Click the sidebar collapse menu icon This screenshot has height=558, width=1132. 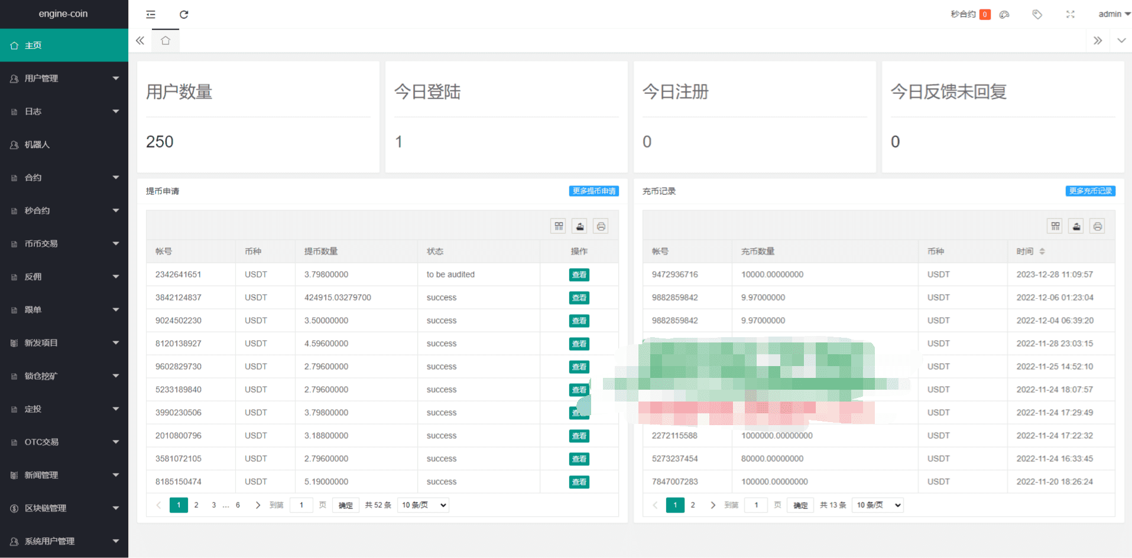151,14
